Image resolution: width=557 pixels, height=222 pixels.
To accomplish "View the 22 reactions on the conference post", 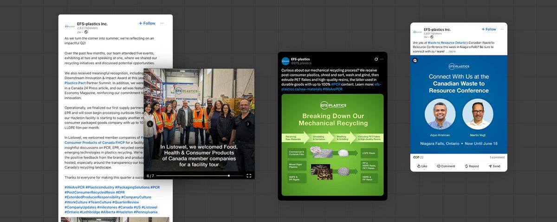I will coord(419,157).
